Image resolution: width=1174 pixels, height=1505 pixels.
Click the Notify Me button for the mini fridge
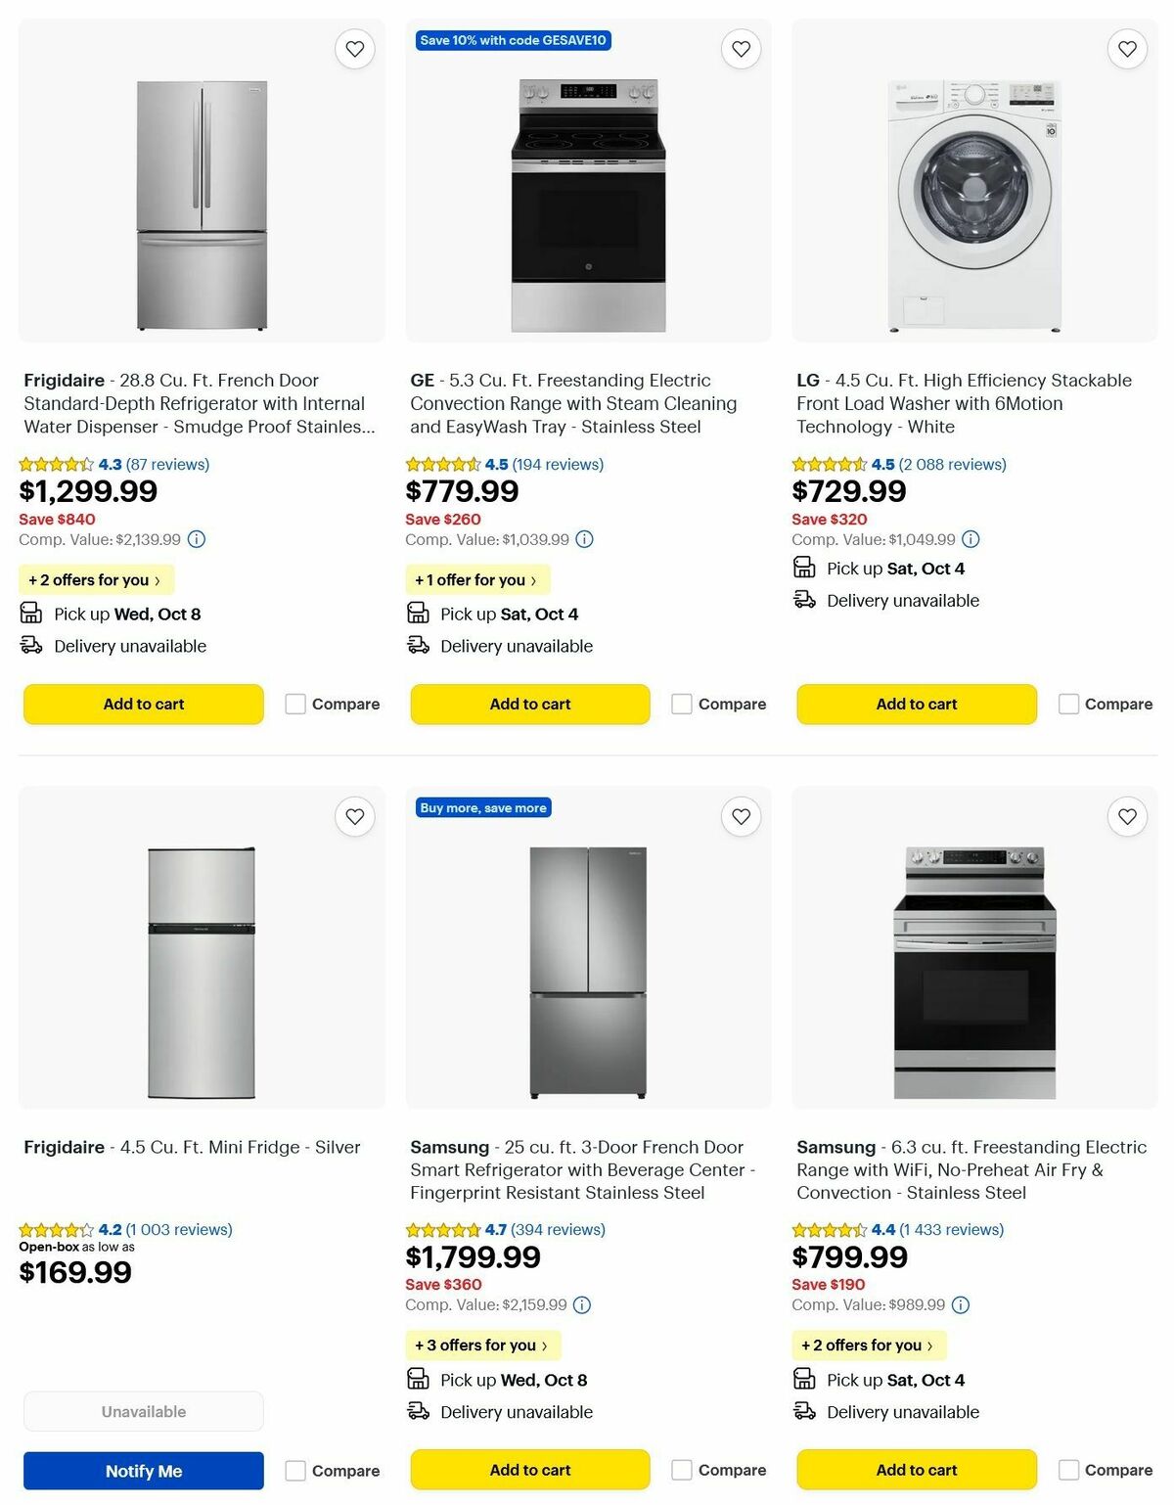pyautogui.click(x=142, y=1470)
